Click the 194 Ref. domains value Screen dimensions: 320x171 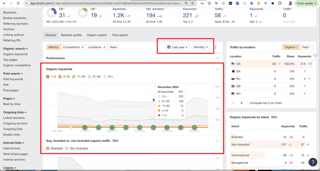coord(151,15)
